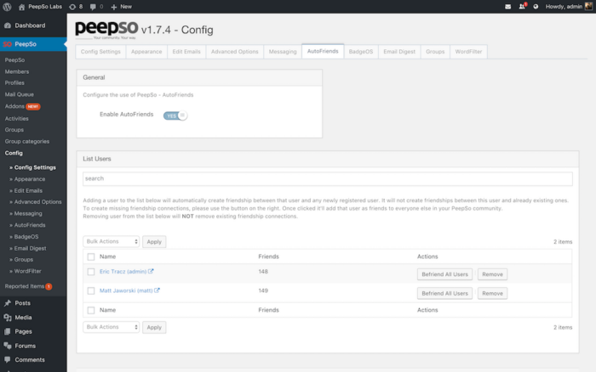Image resolution: width=596 pixels, height=372 pixels.
Task: Open the New content menu in admin bar
Action: [x=121, y=7]
